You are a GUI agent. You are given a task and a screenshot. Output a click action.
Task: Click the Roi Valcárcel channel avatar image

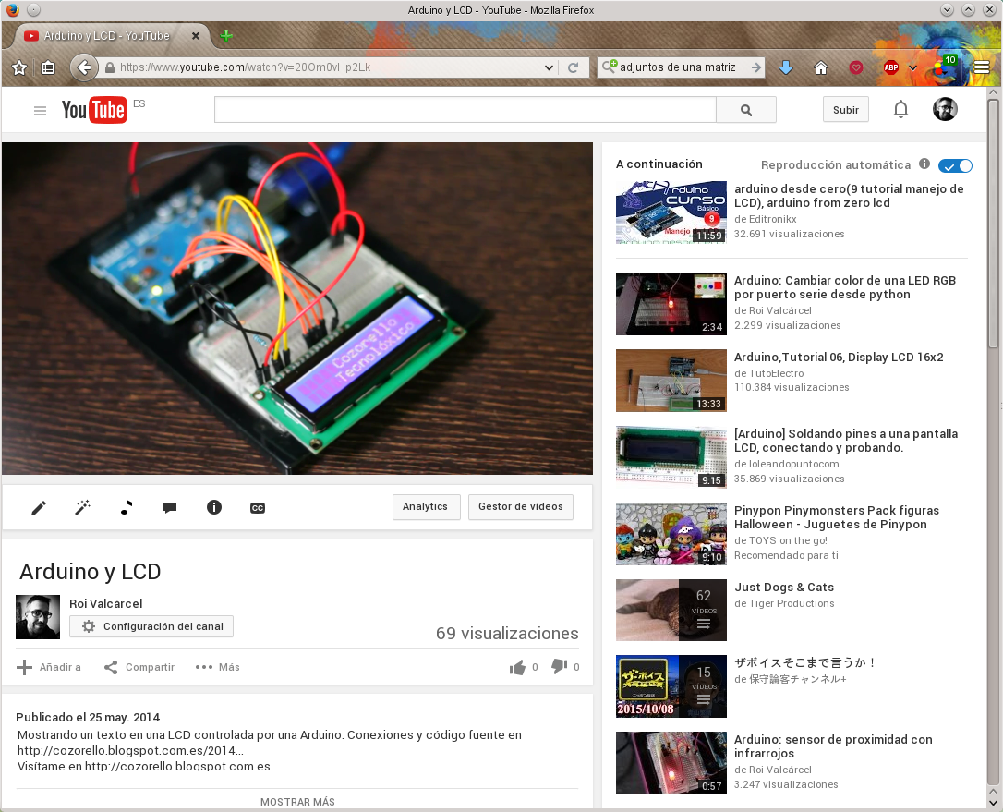38,617
